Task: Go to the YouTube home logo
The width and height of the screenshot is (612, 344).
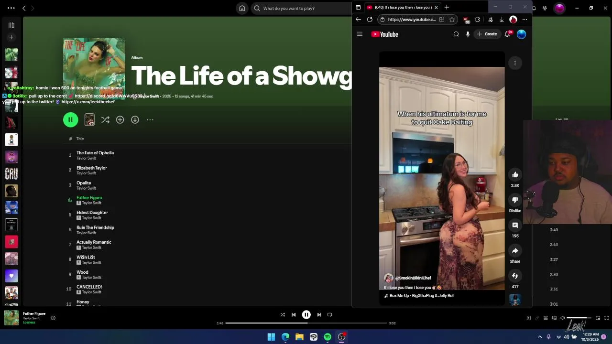Action: tap(385, 34)
